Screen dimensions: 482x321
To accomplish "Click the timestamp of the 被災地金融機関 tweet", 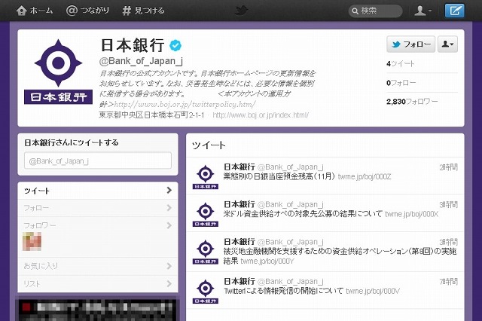I will pyautogui.click(x=449, y=243).
